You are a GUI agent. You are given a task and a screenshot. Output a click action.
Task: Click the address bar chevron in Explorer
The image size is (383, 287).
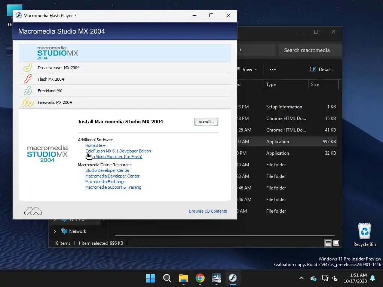[240, 50]
